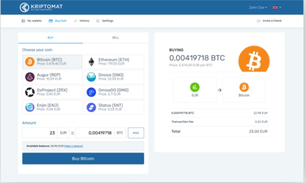This screenshot has height=183, width=306.
Task: Click the arrow between EUR and Bitcoin
Action: coord(220,90)
